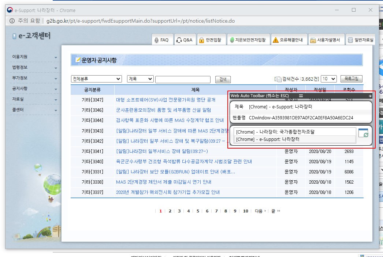Image resolution: width=383 pixels, height=257 pixels.
Task: Click the date 2020/08/20 cell
Action: point(320,151)
